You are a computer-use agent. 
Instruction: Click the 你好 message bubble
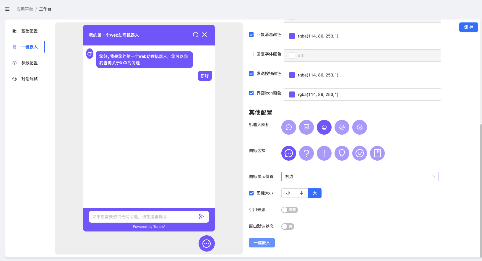(x=205, y=76)
